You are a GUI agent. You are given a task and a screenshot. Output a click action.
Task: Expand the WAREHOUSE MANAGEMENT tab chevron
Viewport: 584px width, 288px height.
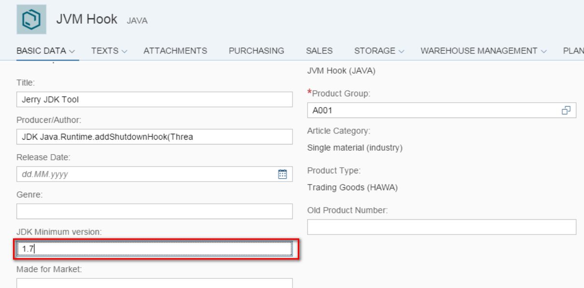tap(543, 51)
